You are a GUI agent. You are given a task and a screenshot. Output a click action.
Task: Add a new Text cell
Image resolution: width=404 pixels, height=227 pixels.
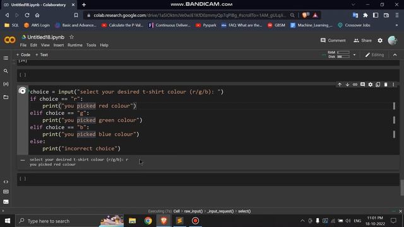[42, 55]
